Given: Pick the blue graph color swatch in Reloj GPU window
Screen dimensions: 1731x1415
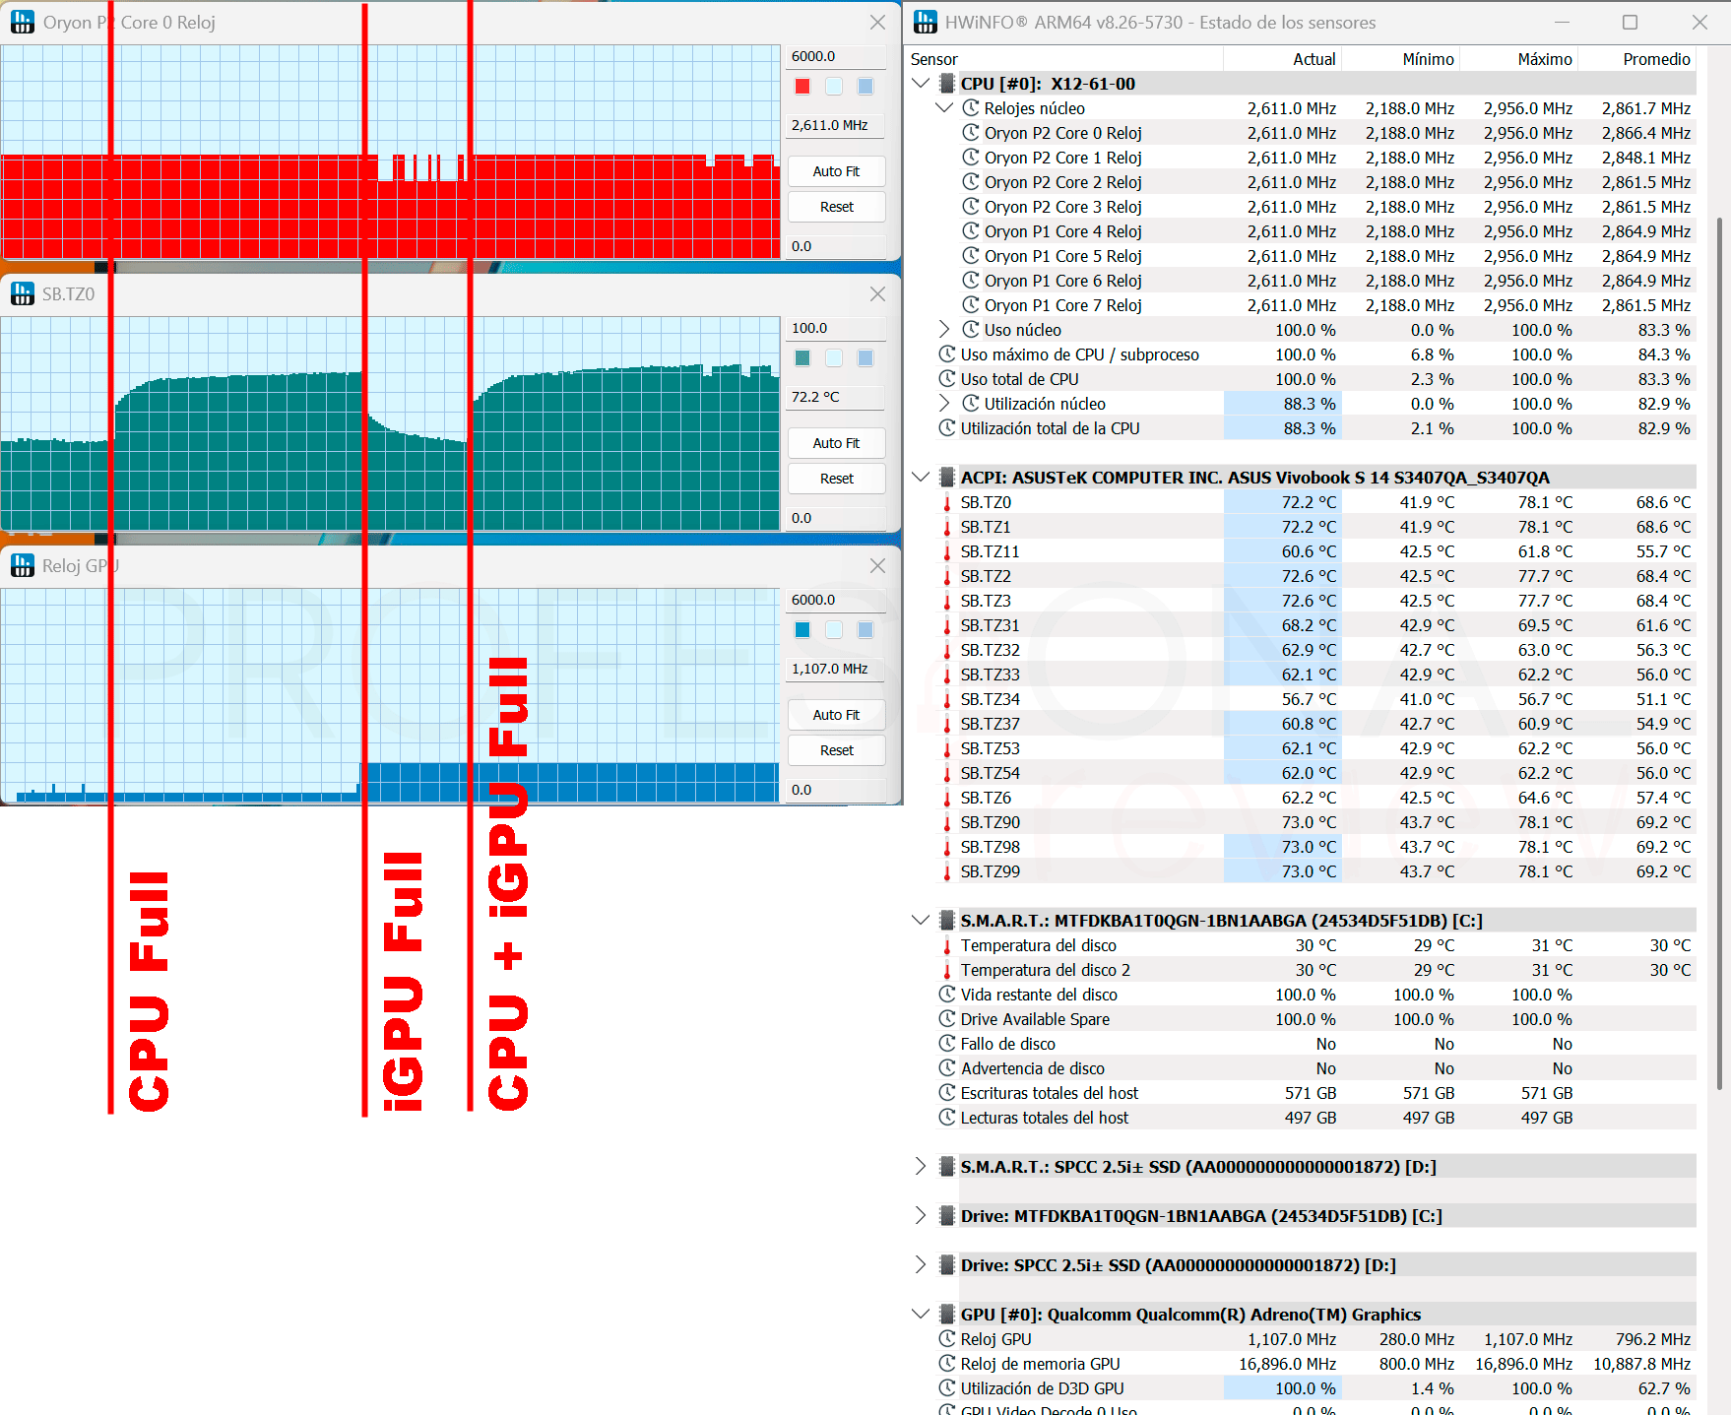Looking at the screenshot, I should (x=802, y=630).
